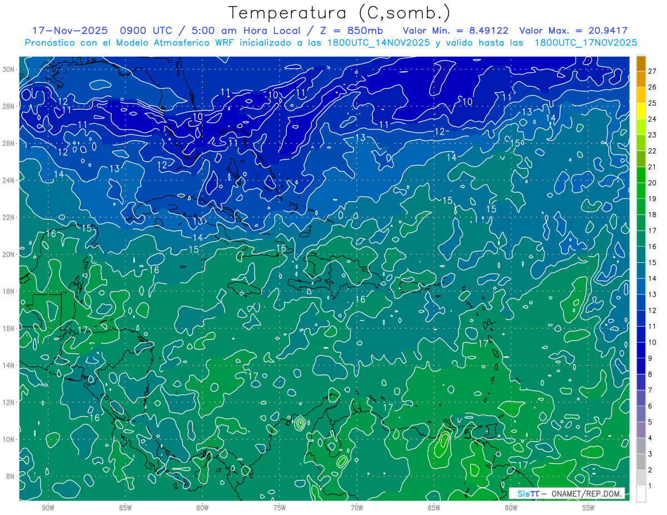Click the '28N' latitude axis label
This screenshot has width=667, height=515.
pyautogui.click(x=9, y=106)
